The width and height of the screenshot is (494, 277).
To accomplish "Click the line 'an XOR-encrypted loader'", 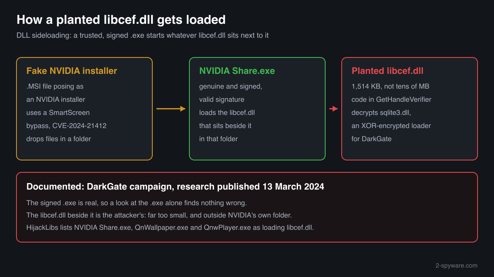I will (391, 126).
